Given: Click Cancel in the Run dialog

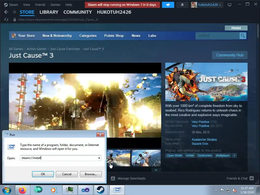Looking at the screenshot, I should (67, 174).
